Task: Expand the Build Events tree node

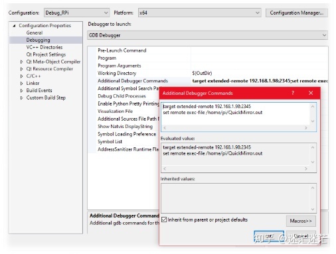Action: point(21,91)
